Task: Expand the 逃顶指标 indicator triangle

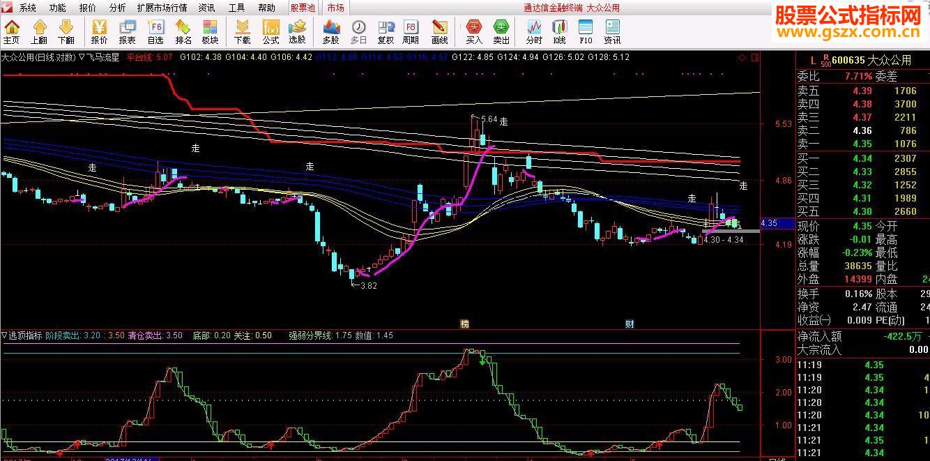Action: (4, 335)
